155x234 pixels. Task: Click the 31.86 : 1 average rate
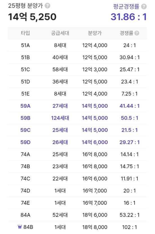[x=129, y=17]
